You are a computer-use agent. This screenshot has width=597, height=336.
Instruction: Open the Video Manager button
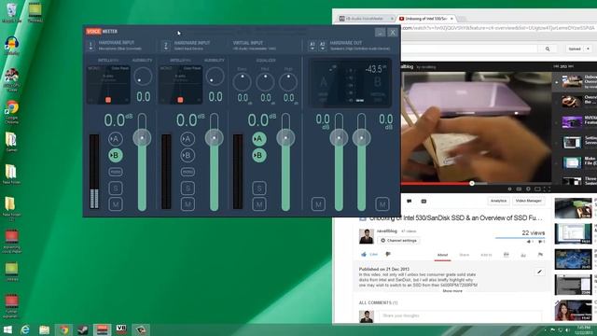[x=529, y=201]
